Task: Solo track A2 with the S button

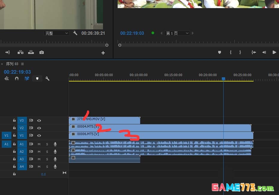Action: click(x=47, y=152)
